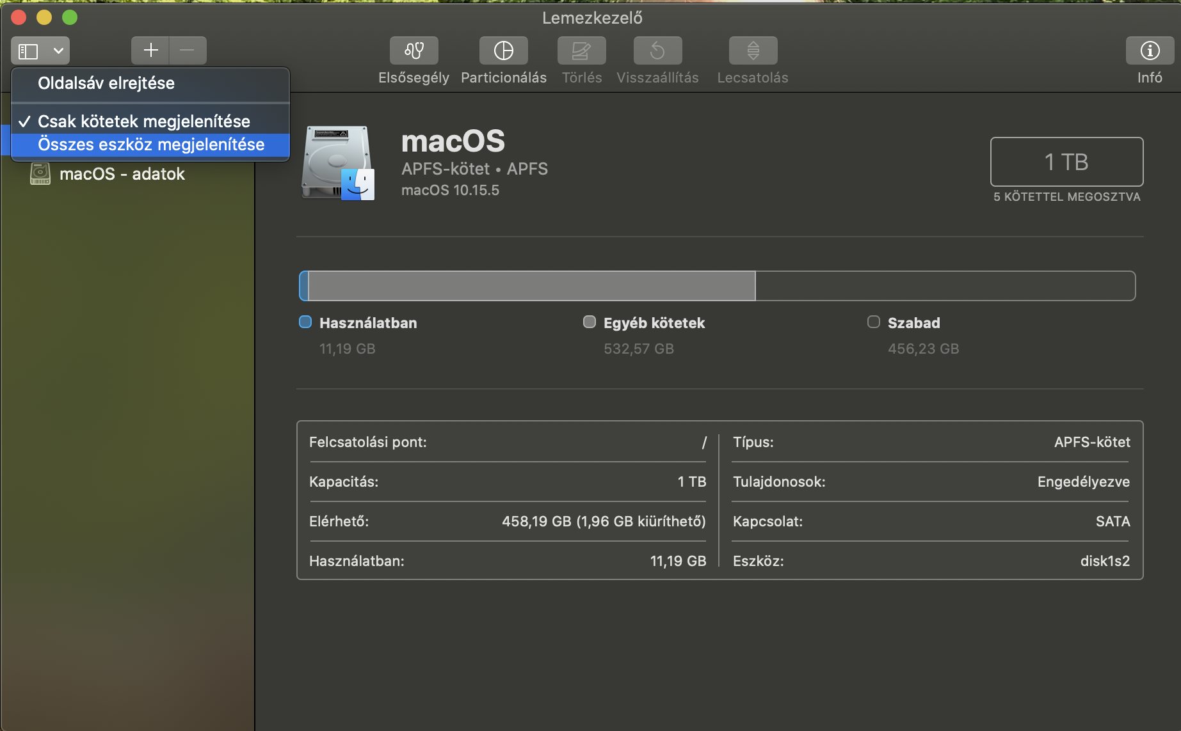
Task: Maximize window with green button
Action: pos(70,17)
